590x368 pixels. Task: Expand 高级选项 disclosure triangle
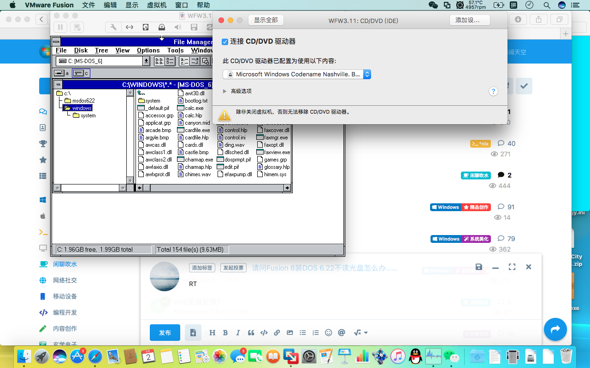point(225,91)
